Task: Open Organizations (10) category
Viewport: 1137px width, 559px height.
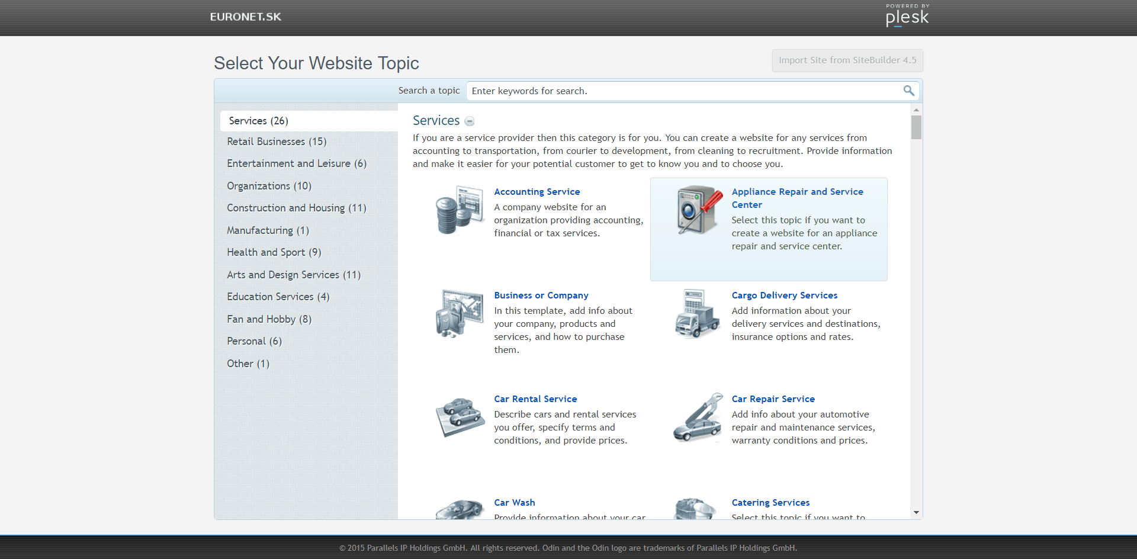Action: (269, 186)
